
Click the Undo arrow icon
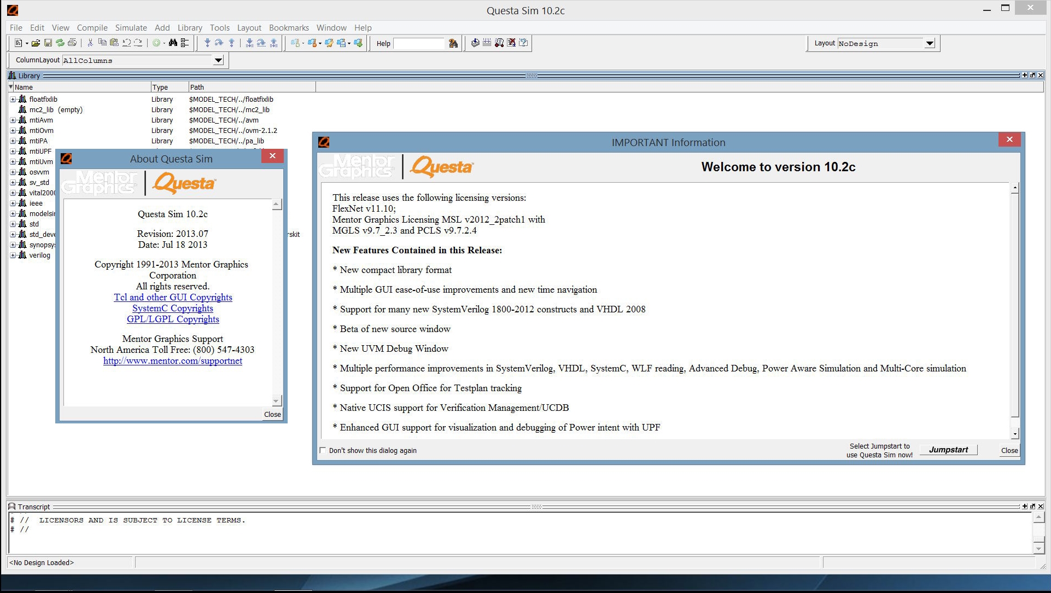click(x=126, y=43)
